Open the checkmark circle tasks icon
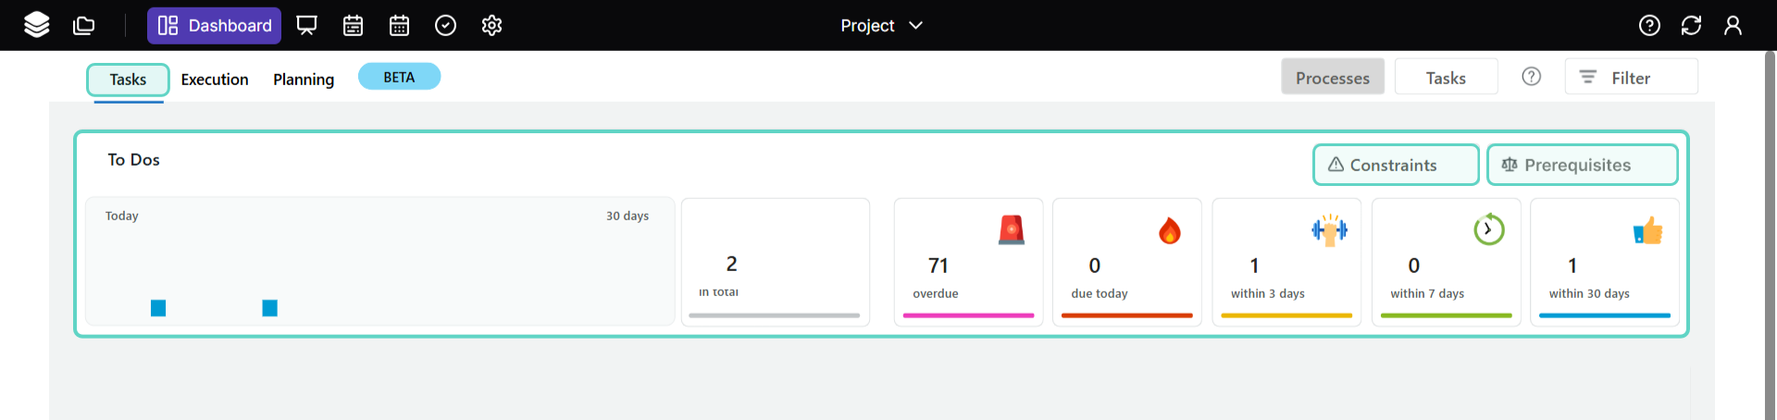 tap(445, 25)
